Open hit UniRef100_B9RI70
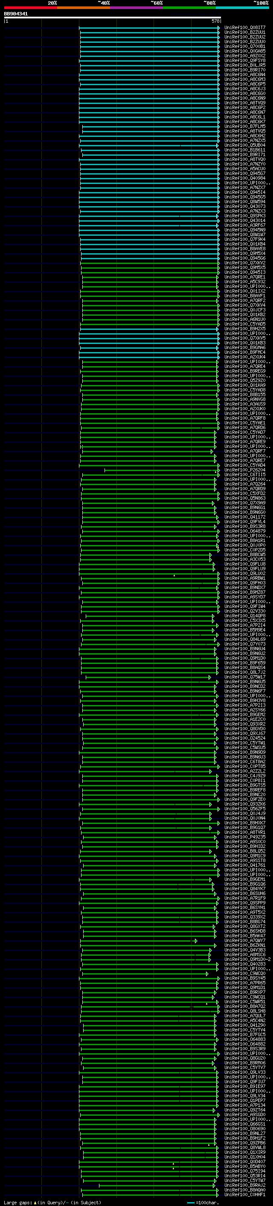Screen dimensions: 273x1206 click(245, 70)
